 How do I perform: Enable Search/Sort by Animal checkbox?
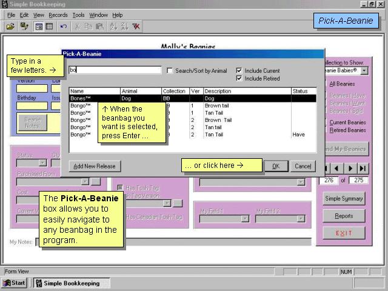[170, 71]
